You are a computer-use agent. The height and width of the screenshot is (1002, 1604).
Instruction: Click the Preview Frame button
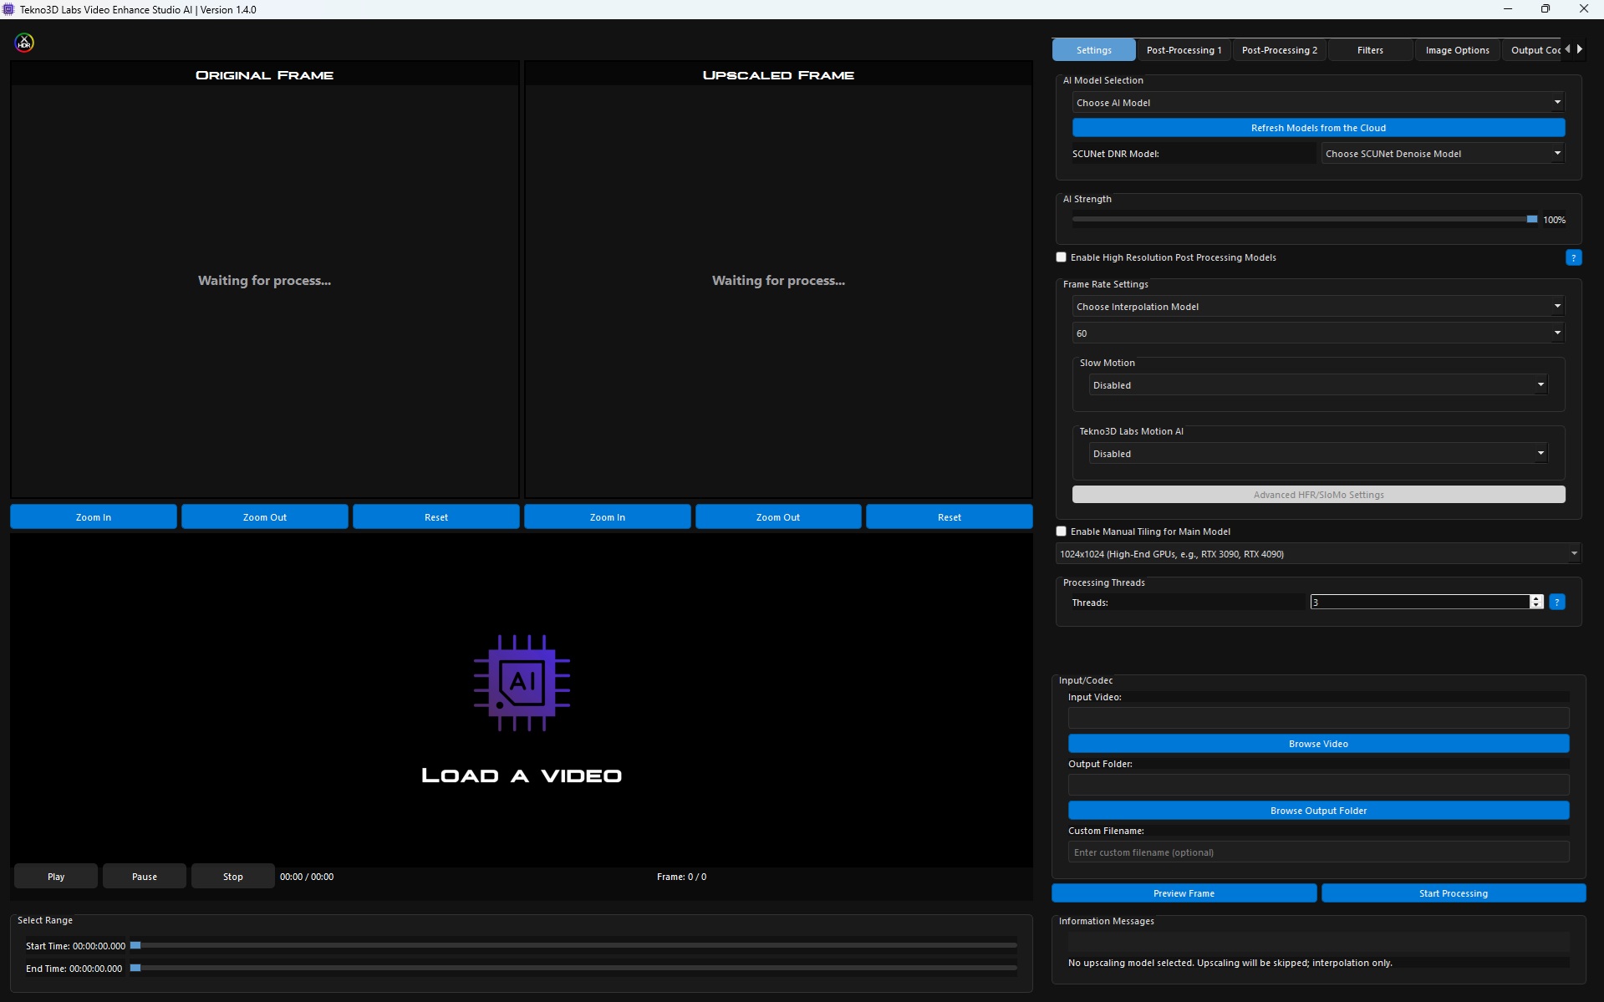pyautogui.click(x=1184, y=893)
